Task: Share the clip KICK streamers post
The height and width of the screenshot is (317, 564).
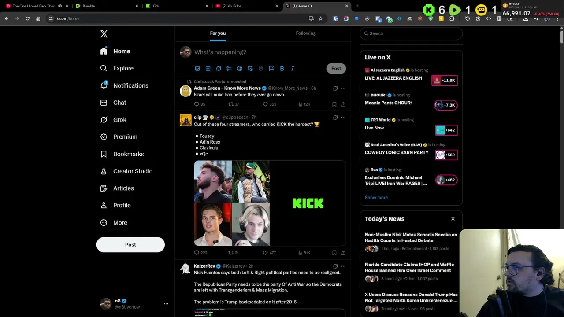Action: point(343,253)
